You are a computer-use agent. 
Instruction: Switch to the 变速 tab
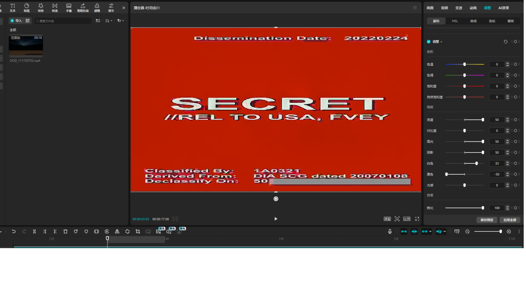click(x=459, y=8)
